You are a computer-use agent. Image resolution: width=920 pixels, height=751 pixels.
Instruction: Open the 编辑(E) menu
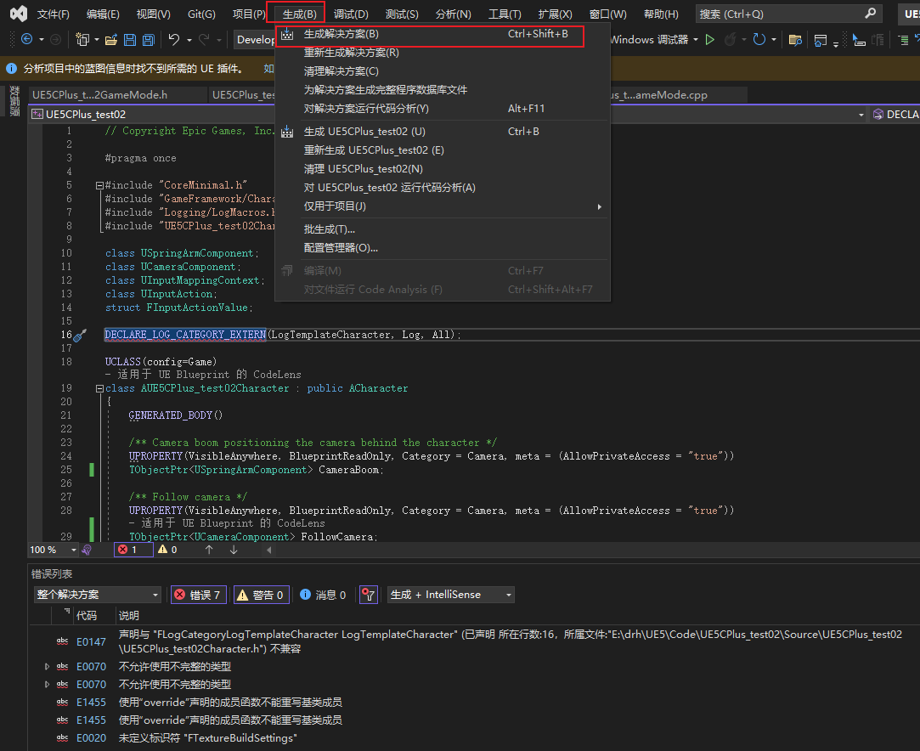pos(103,14)
